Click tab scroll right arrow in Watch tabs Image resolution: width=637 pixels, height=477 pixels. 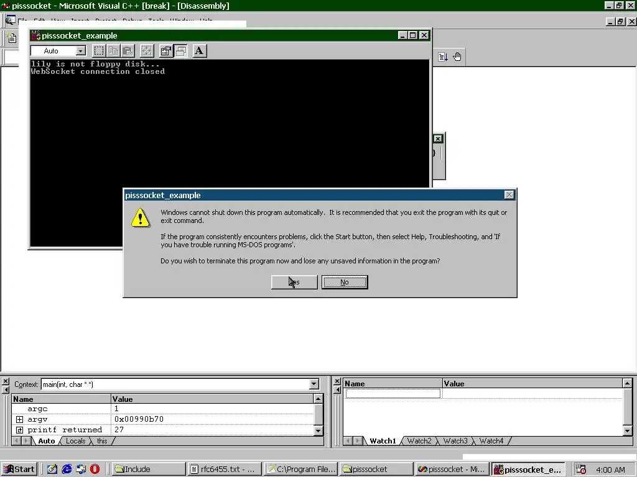358,441
